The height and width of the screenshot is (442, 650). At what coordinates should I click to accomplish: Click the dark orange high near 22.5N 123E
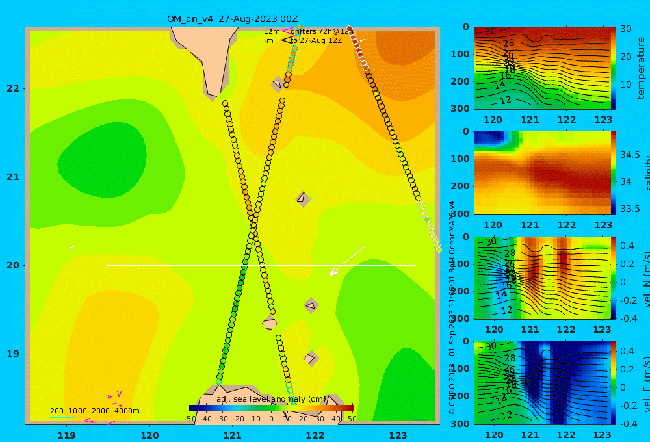click(404, 47)
